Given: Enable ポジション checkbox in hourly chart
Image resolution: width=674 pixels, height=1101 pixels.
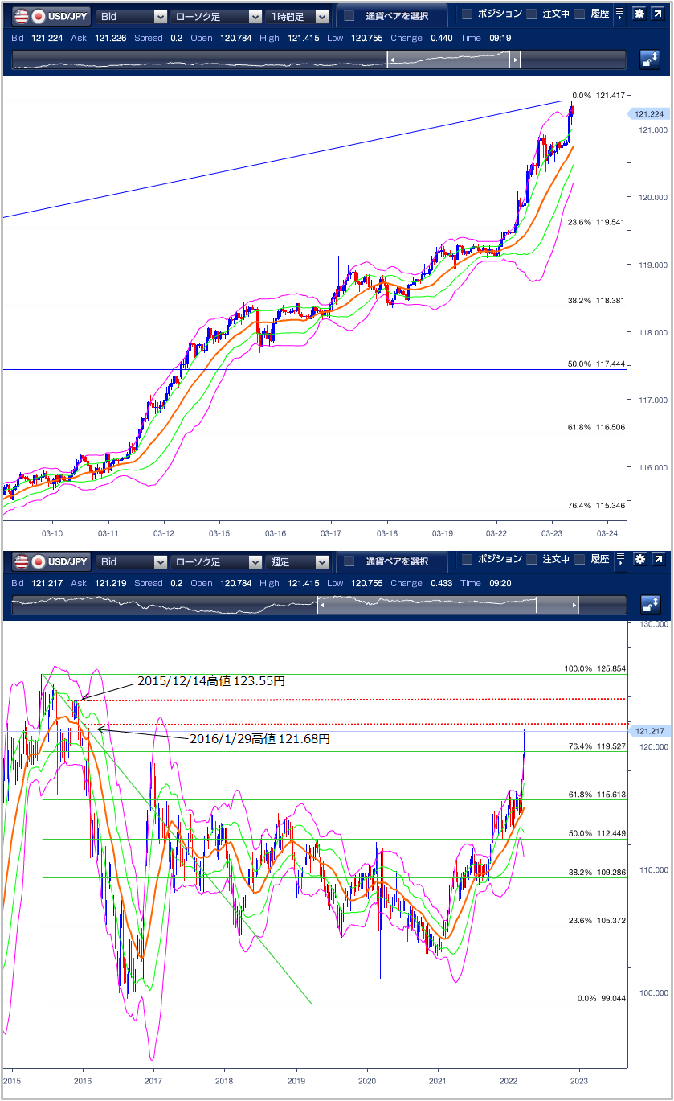Looking at the screenshot, I should [468, 14].
